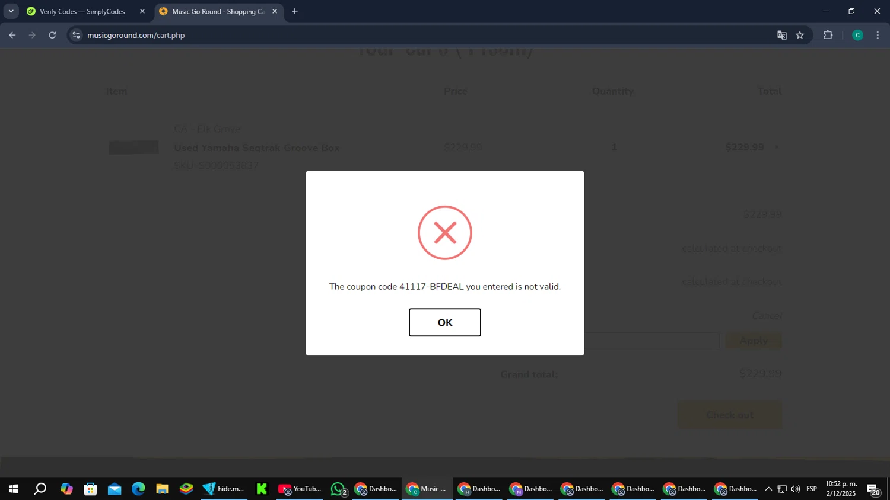This screenshot has width=890, height=500.
Task: Open the green K app in the taskbar
Action: pos(262,489)
